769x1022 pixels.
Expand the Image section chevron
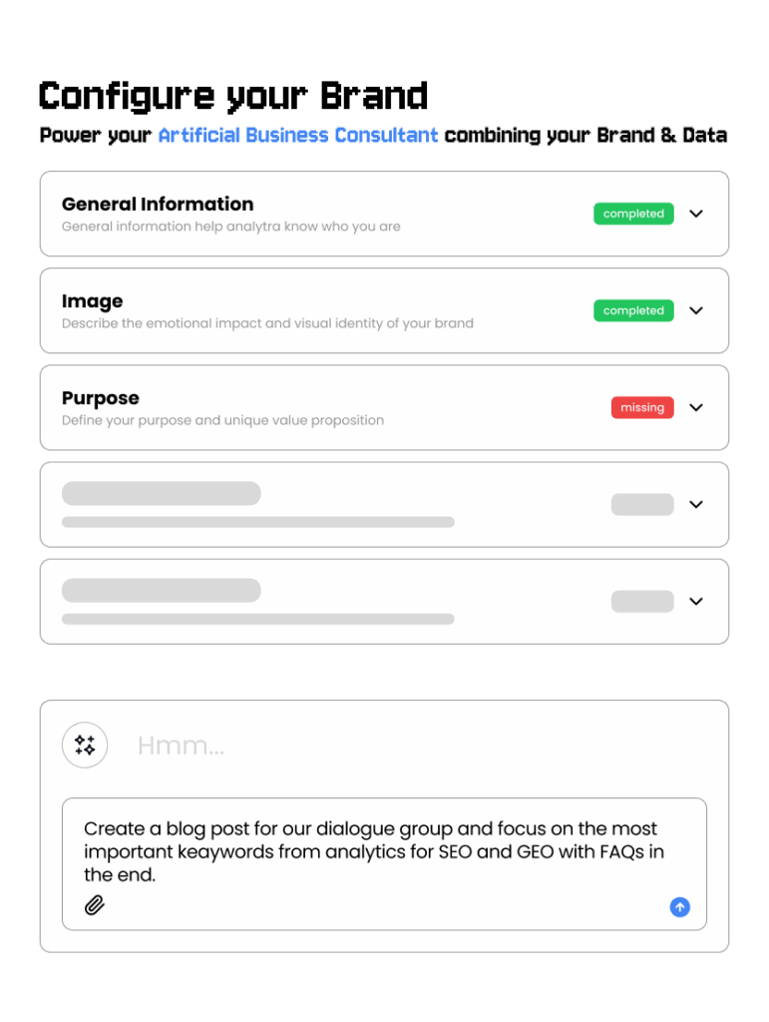[x=696, y=310]
